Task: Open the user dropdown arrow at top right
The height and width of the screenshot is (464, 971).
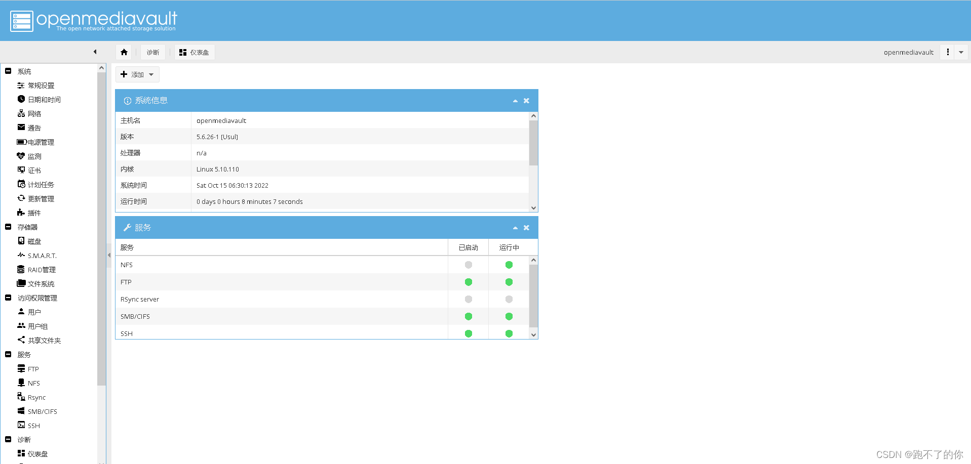Action: click(961, 52)
